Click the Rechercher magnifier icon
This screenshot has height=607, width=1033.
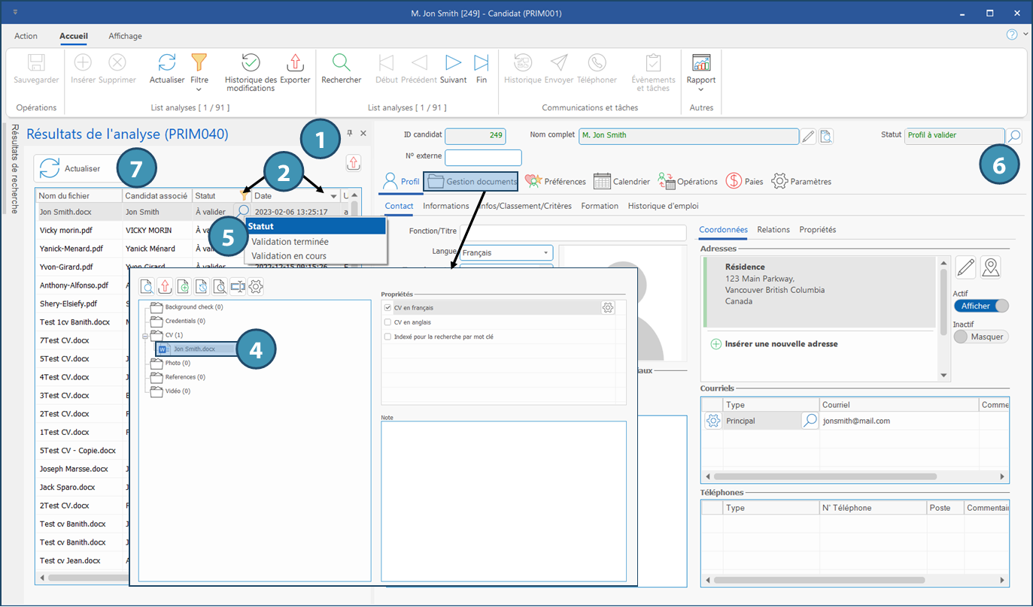(341, 63)
